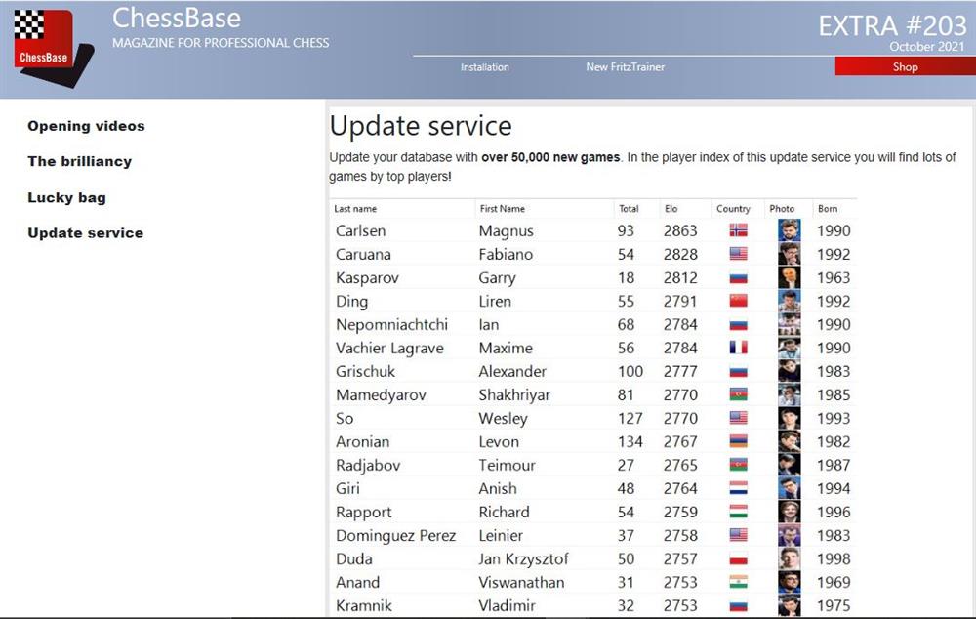
Task: Click Armenia flag in Aronian row
Action: pos(738,441)
